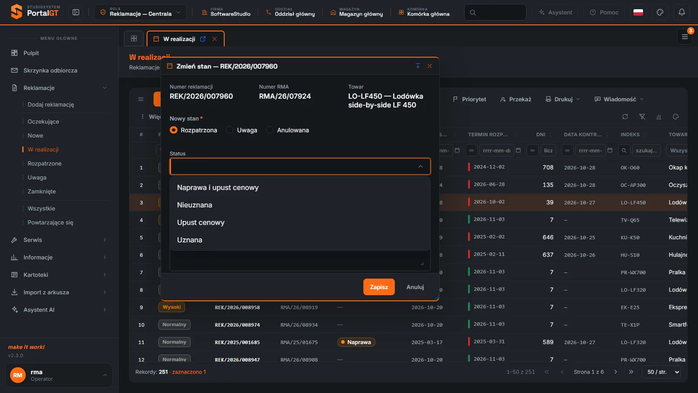
Task: Click the table list menu icon
Action: (141, 99)
